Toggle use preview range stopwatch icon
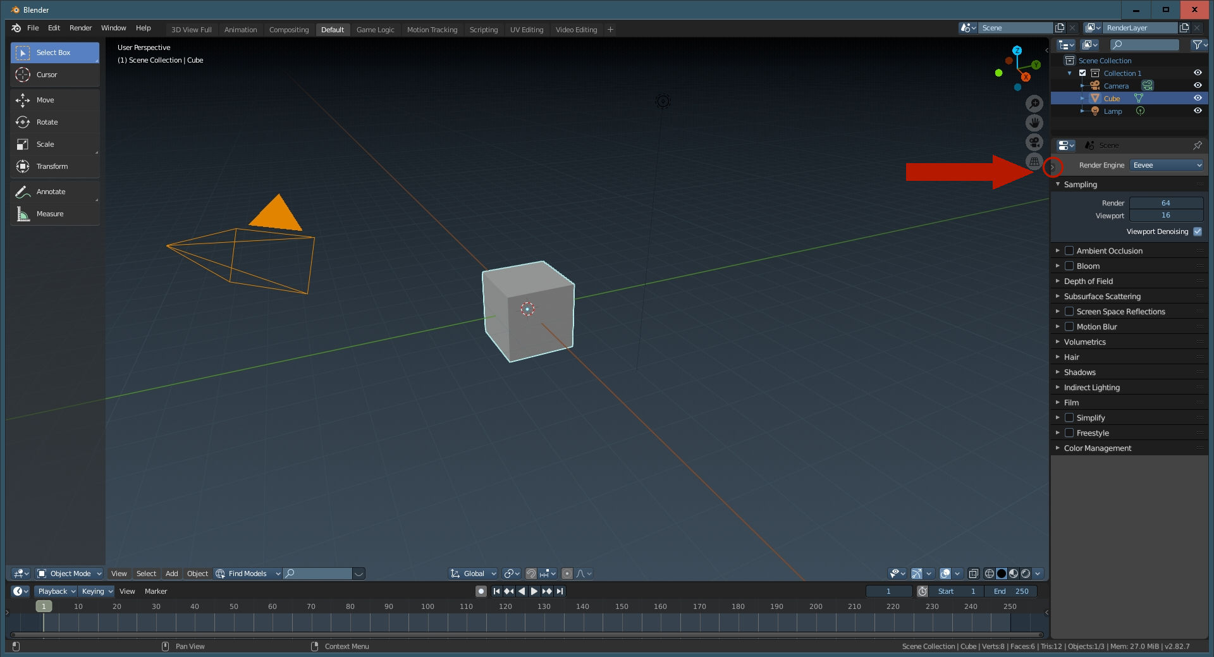 pos(923,591)
